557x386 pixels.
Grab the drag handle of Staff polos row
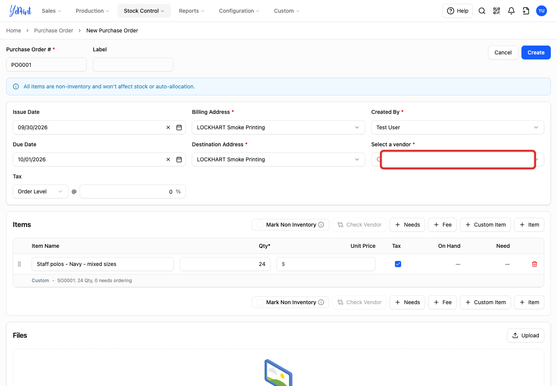pos(19,264)
